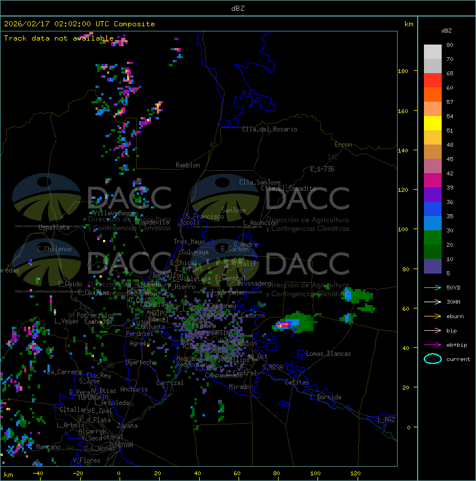Viewport: 476px width, 481px height.
Task: Click the Villavicencio map label
Action: [115, 213]
